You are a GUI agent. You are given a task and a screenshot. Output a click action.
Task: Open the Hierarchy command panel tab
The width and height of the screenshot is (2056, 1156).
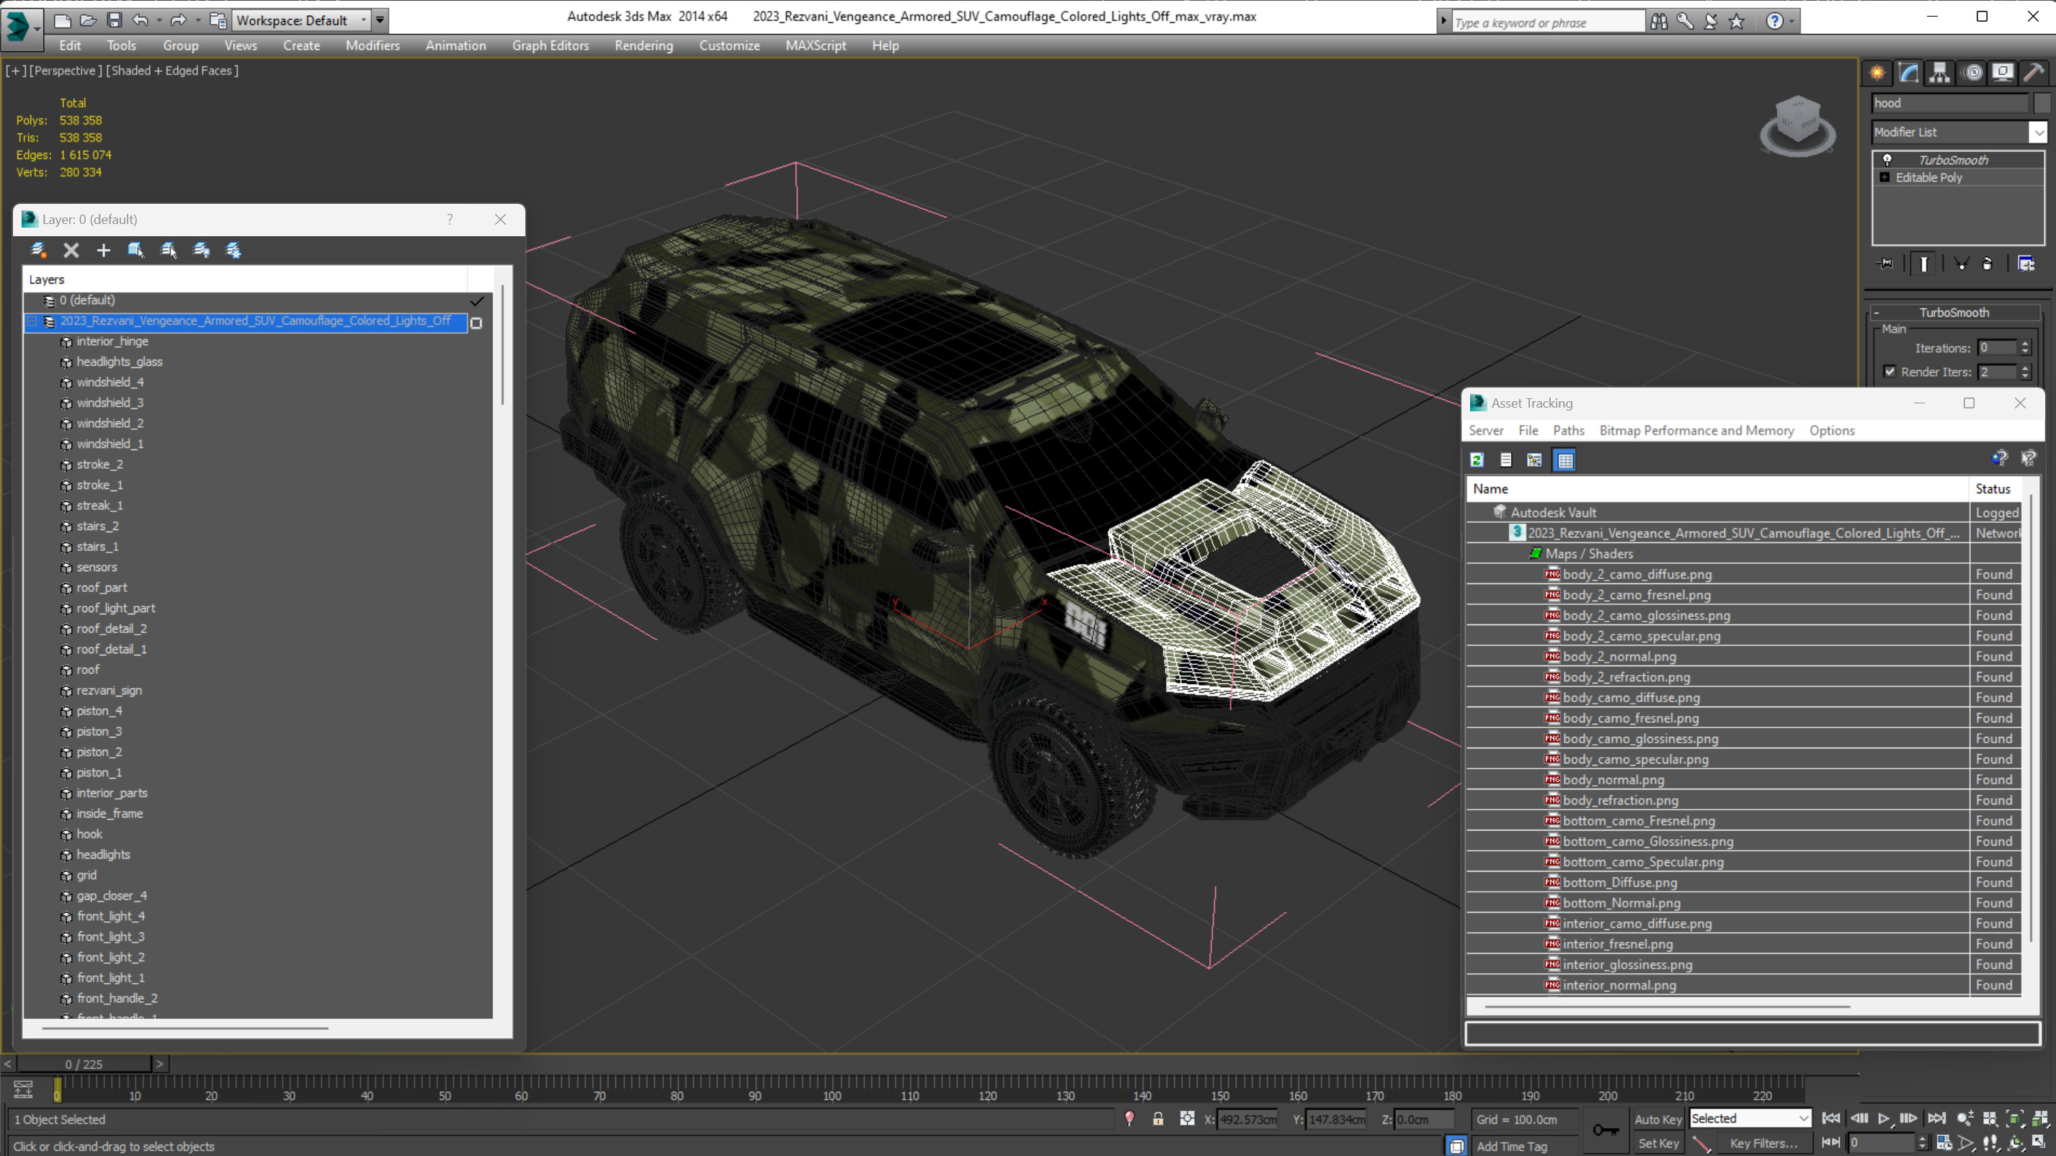click(1939, 73)
